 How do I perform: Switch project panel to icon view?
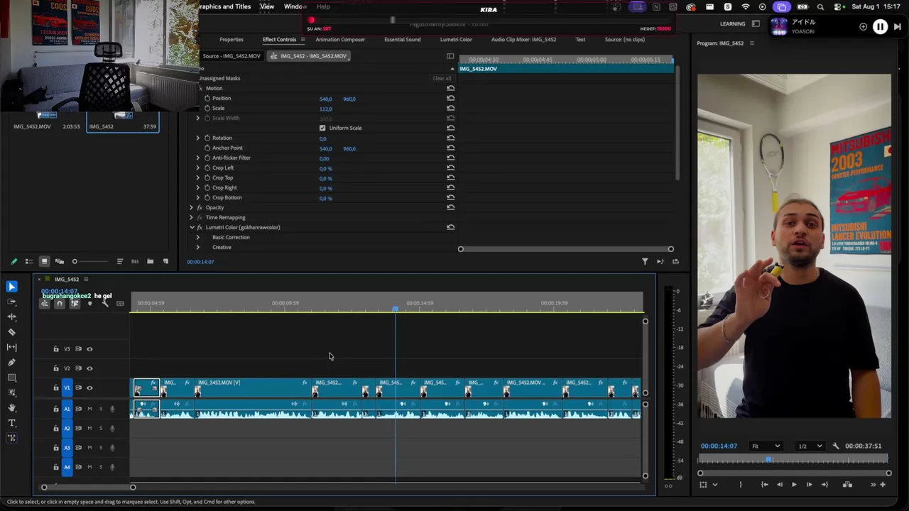tap(44, 262)
